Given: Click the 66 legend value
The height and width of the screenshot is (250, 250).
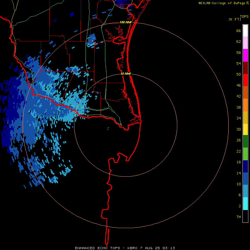Looking at the screenshot, I should tap(239, 31).
